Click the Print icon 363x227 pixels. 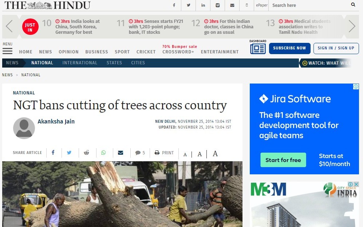(x=157, y=153)
